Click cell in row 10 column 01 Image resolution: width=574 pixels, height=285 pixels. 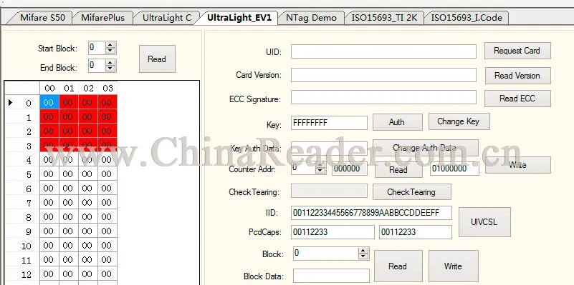click(x=69, y=246)
